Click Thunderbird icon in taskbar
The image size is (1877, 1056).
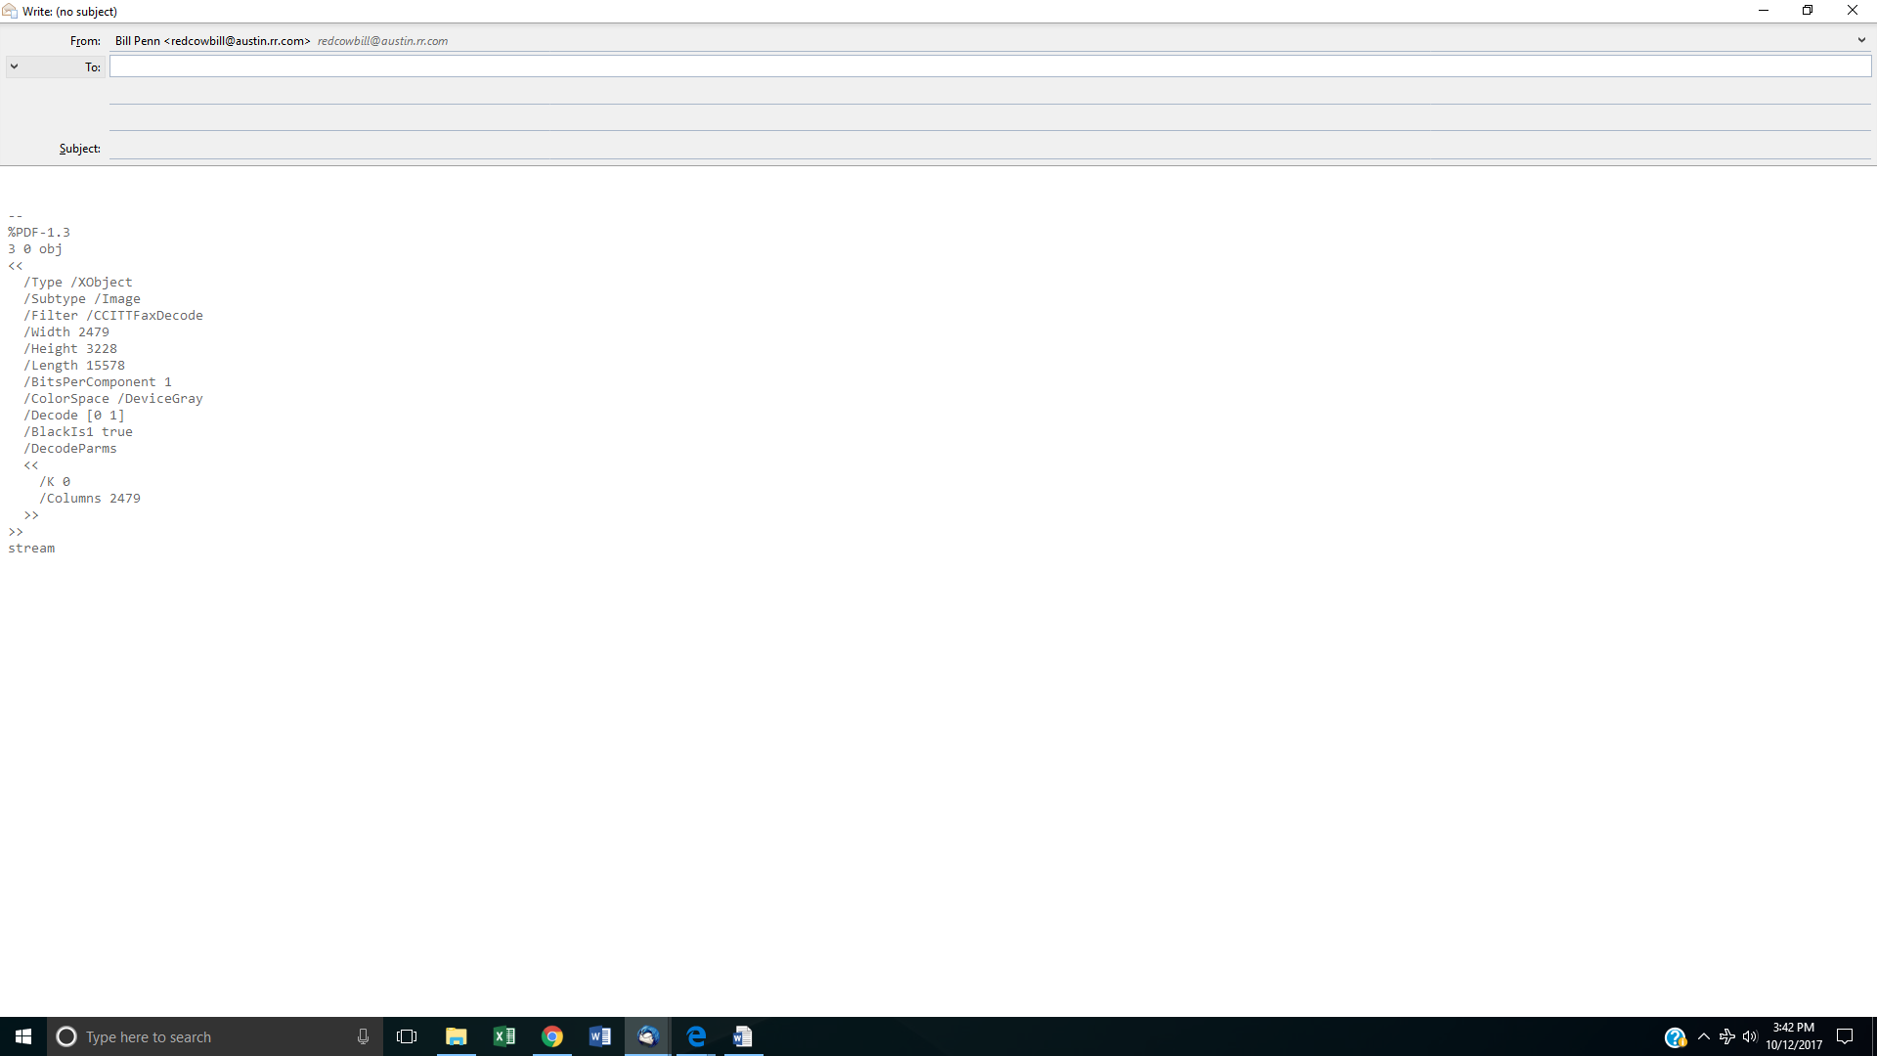[x=647, y=1036]
